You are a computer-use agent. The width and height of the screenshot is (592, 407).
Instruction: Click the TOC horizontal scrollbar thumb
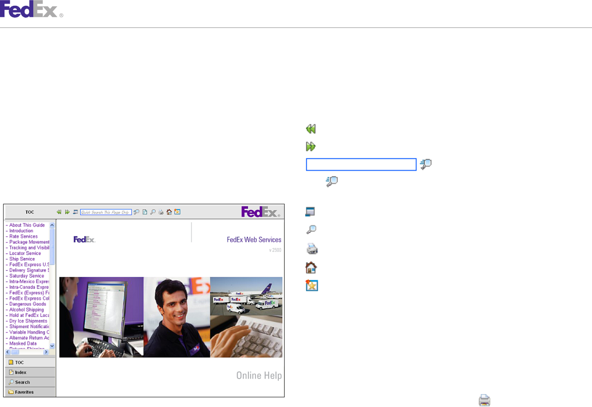point(15,352)
